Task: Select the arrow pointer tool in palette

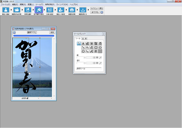Action: click(79, 43)
